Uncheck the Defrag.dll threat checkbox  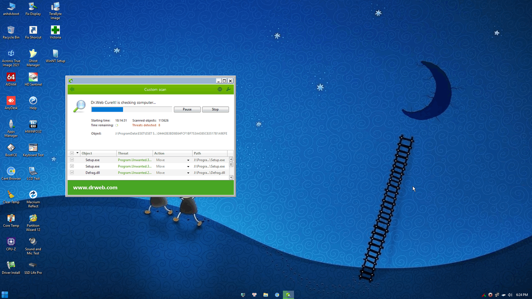(72, 172)
